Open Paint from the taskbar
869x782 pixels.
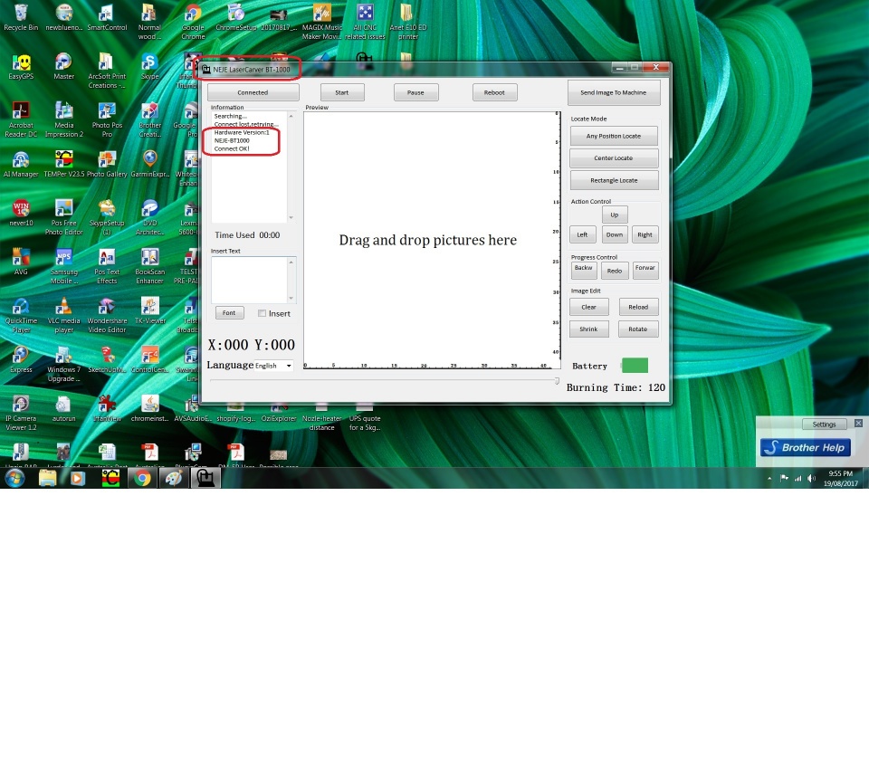coord(174,478)
